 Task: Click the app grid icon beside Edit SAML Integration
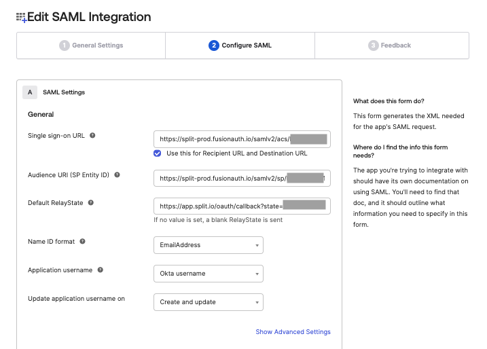click(21, 18)
